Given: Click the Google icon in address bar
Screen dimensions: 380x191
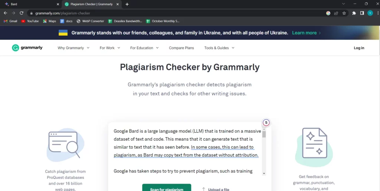Looking at the screenshot, I should coord(328,13).
